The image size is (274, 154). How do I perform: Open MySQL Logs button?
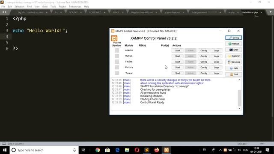(x=216, y=56)
